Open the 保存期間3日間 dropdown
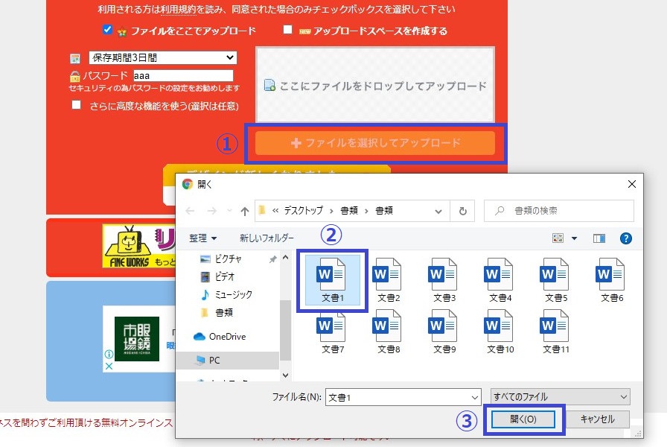Viewport: 670px width, 447px height. pyautogui.click(x=162, y=58)
